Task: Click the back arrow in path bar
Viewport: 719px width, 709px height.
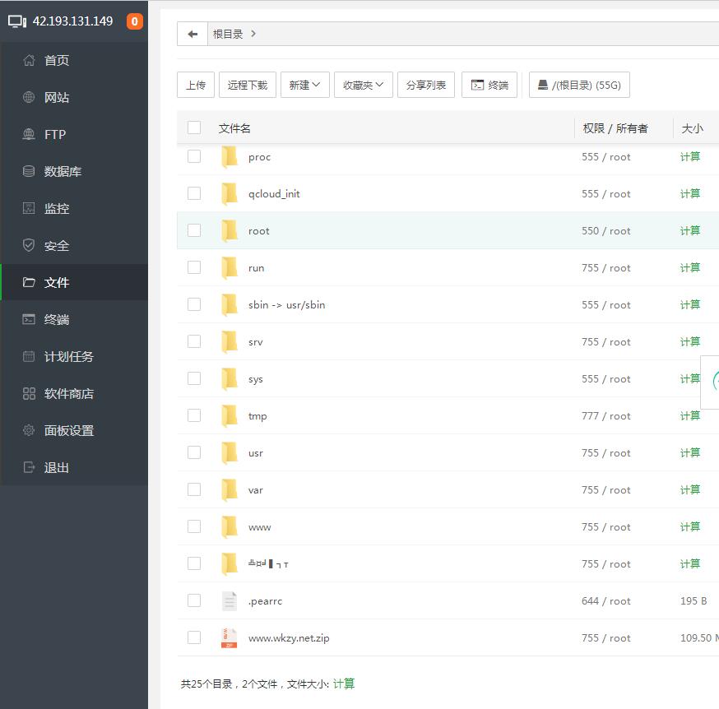Action: click(x=193, y=34)
